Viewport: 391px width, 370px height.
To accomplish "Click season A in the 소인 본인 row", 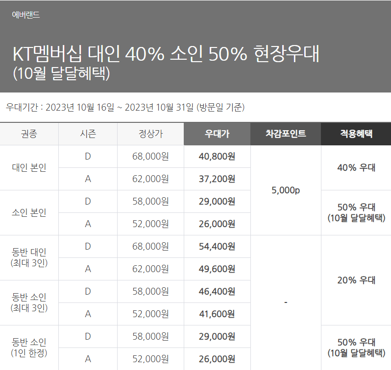I will click(88, 224).
